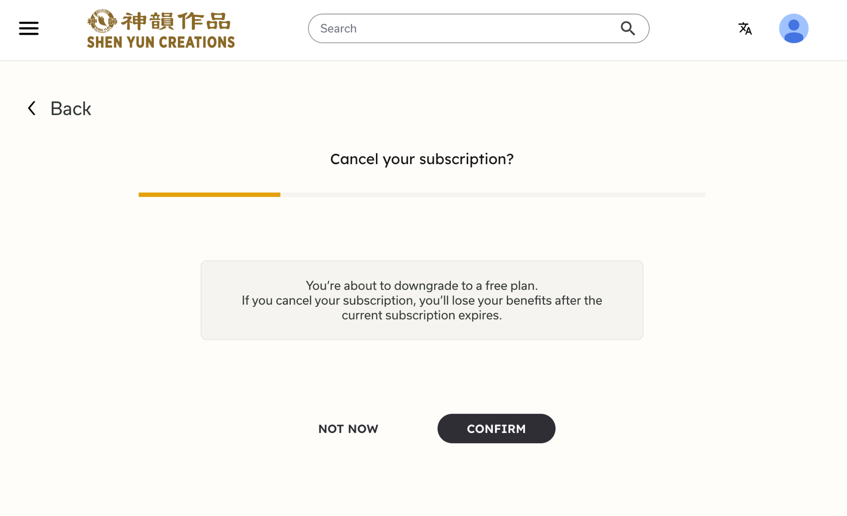847x516 pixels.
Task: Click the gray unfilled progress segment
Action: [x=492, y=195]
